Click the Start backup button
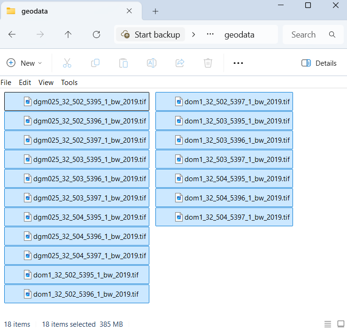The height and width of the screenshot is (330, 347). click(151, 34)
